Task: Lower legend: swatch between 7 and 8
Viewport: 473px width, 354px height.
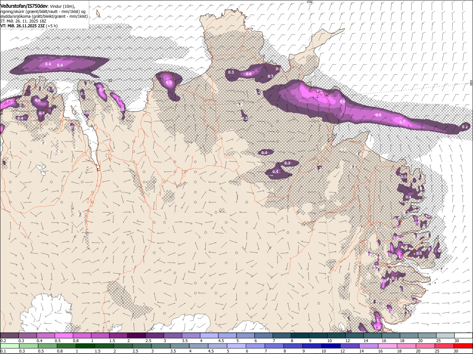Action: pos(275,346)
